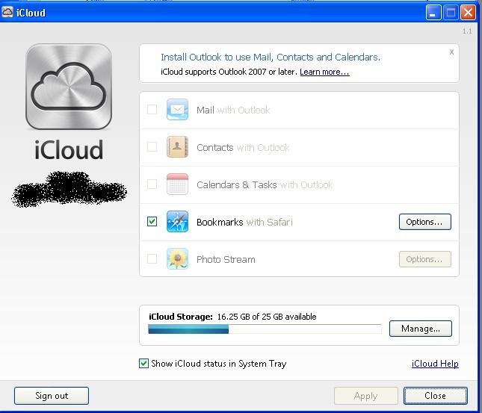This screenshot has width=482, height=413.
Task: Enable Calendars & Tasks checkbox
Action: (x=152, y=184)
